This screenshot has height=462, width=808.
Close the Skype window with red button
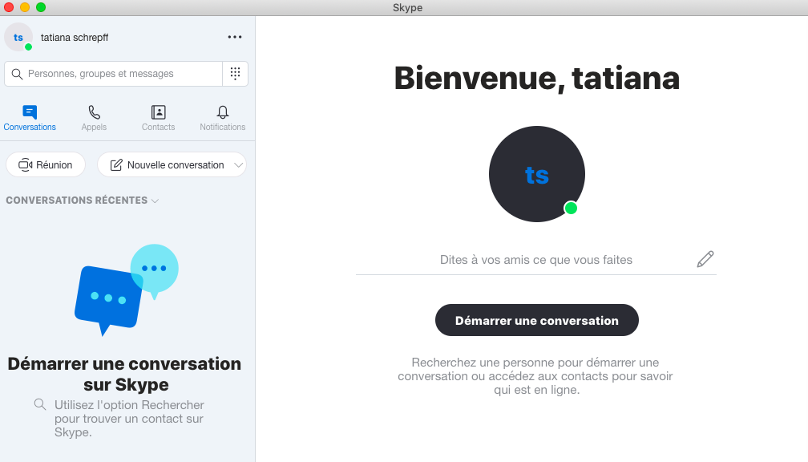[x=9, y=7]
